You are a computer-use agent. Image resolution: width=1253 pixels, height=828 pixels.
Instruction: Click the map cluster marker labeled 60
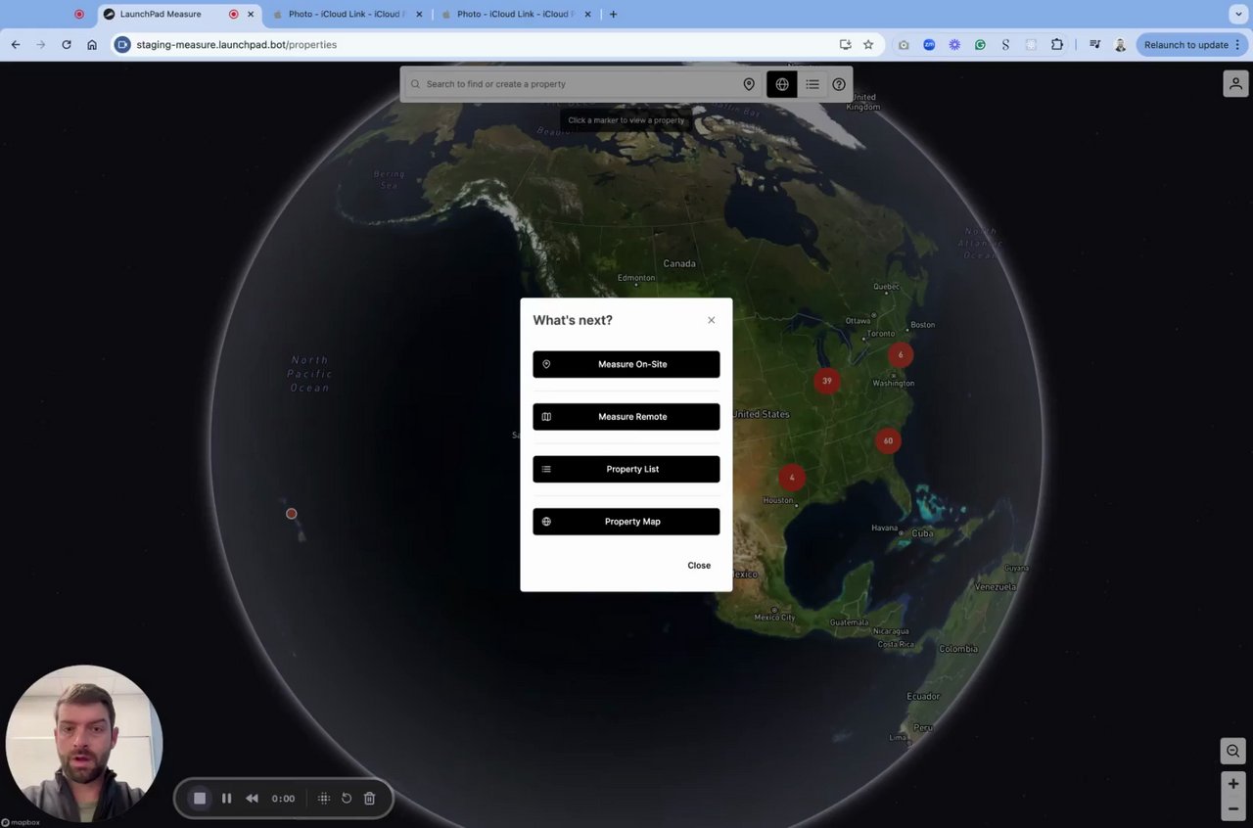pos(888,440)
